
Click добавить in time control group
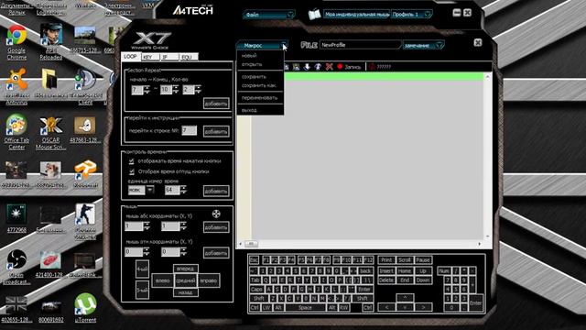[x=216, y=191]
